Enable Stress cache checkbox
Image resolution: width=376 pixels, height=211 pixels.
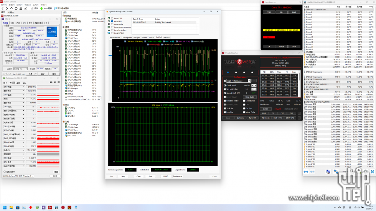(112, 24)
